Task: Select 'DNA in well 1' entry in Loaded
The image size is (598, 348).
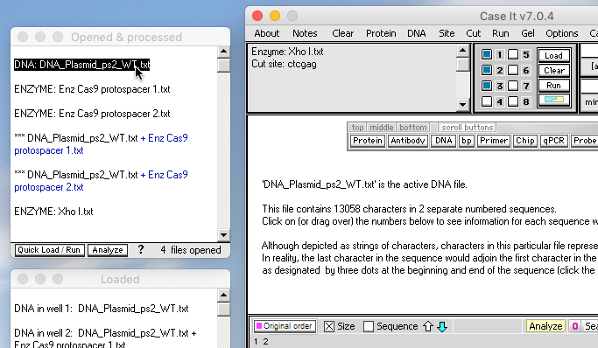Action: coord(101,309)
